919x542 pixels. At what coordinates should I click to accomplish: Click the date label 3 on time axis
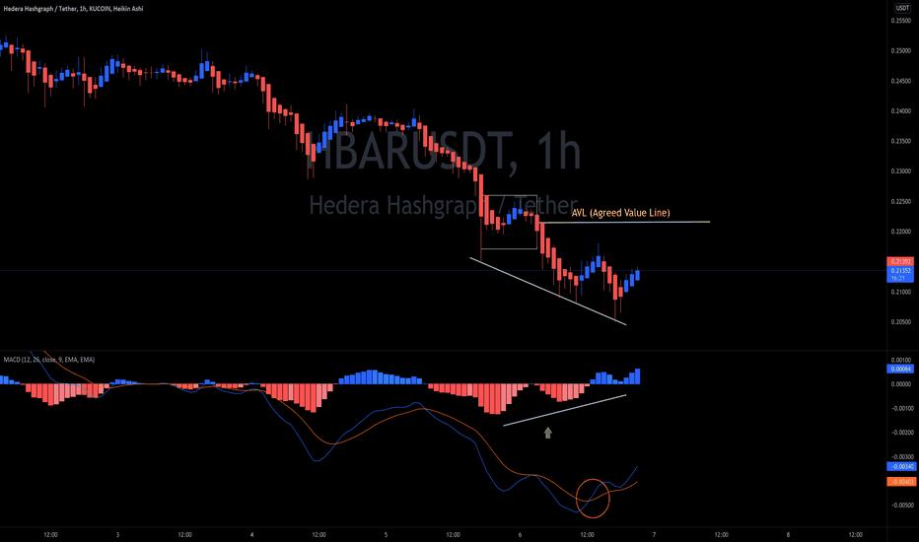117,535
